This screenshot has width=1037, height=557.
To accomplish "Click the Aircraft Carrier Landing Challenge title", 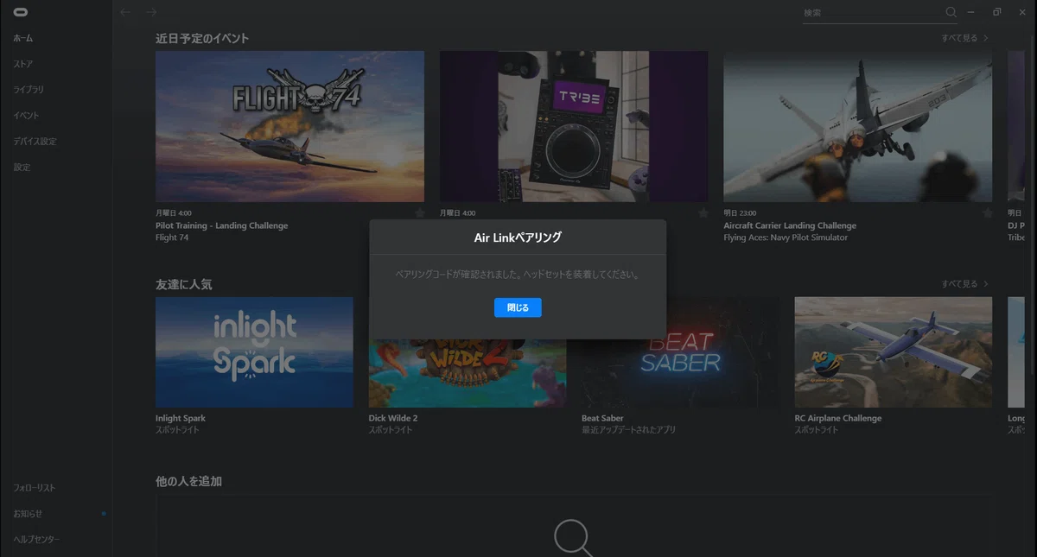I will click(x=790, y=225).
